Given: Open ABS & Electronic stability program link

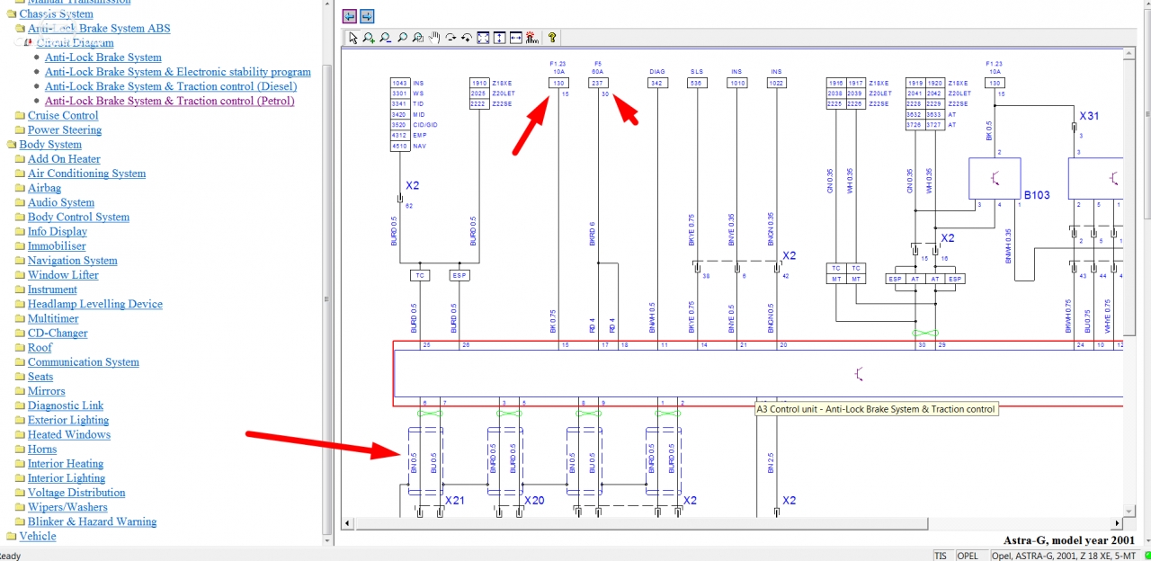Looking at the screenshot, I should click(x=178, y=72).
